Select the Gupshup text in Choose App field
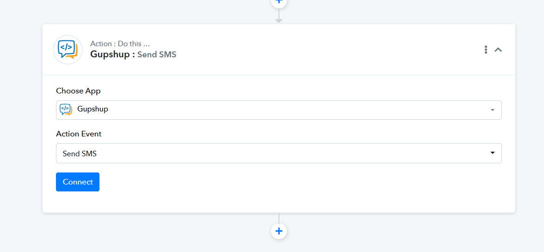The image size is (544, 252). point(93,109)
